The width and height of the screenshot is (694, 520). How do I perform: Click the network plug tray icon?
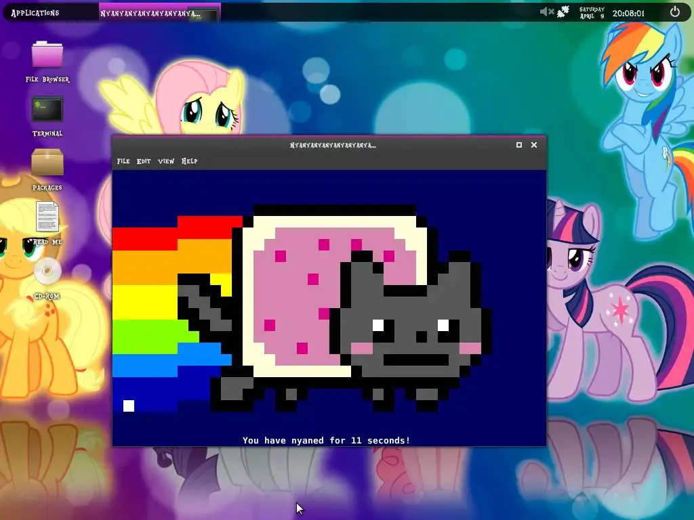coord(563,12)
